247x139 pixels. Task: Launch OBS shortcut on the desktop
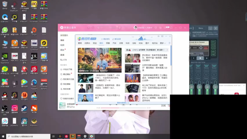point(5,110)
